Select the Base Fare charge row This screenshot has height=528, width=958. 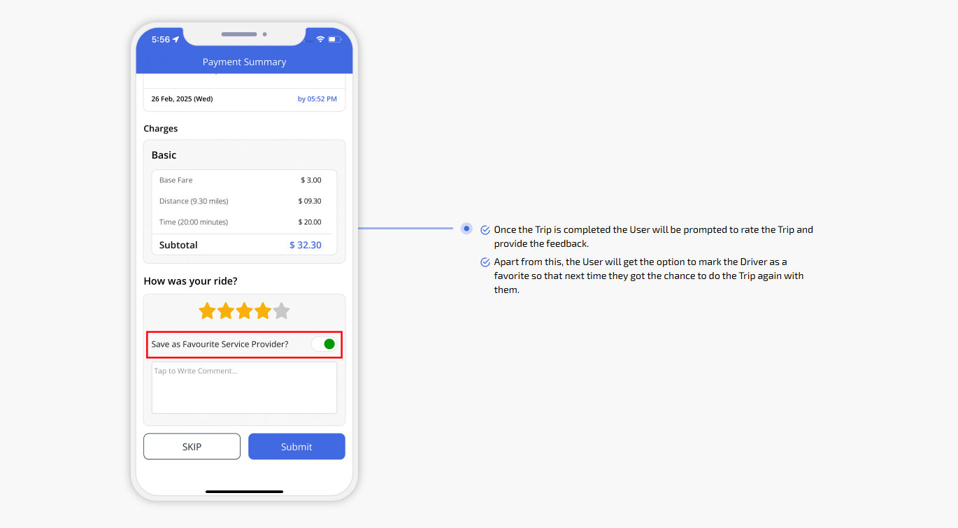point(244,180)
